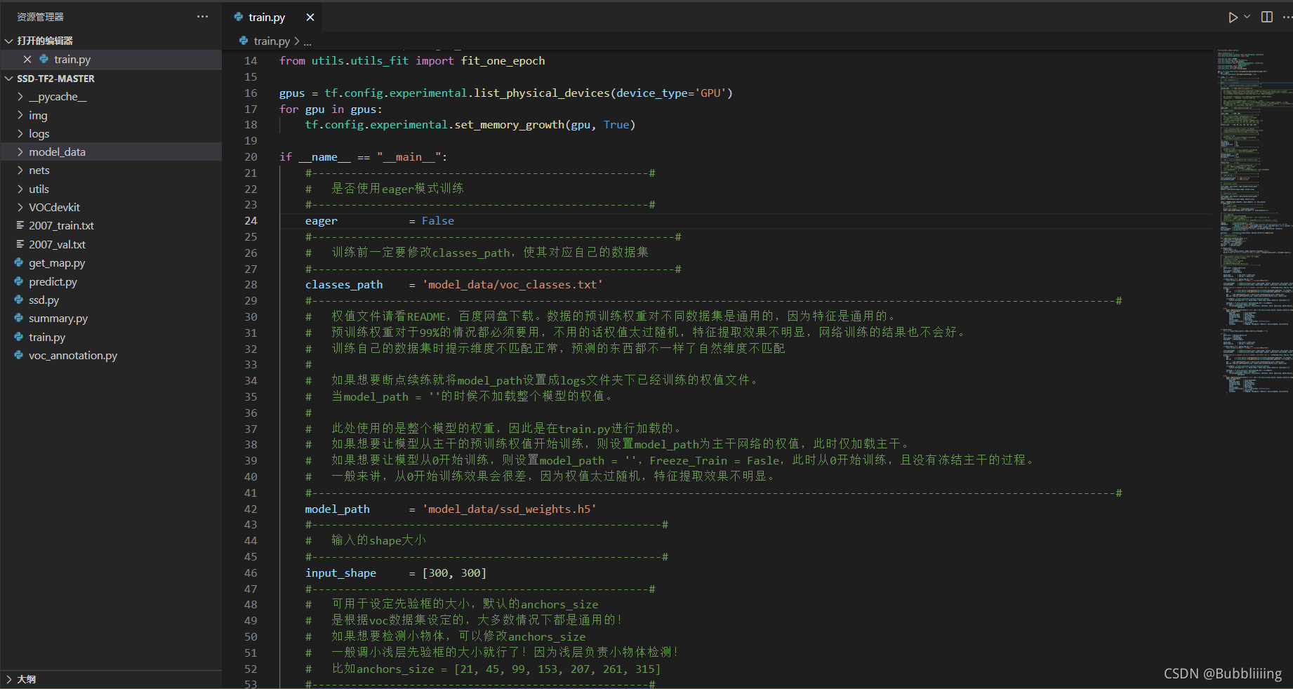Click the text file icon beside 2007_val.txt
1293x689 pixels.
coord(20,243)
